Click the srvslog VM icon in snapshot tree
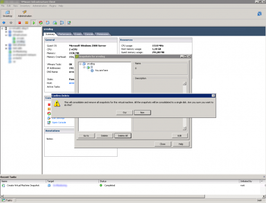 tap(84, 64)
